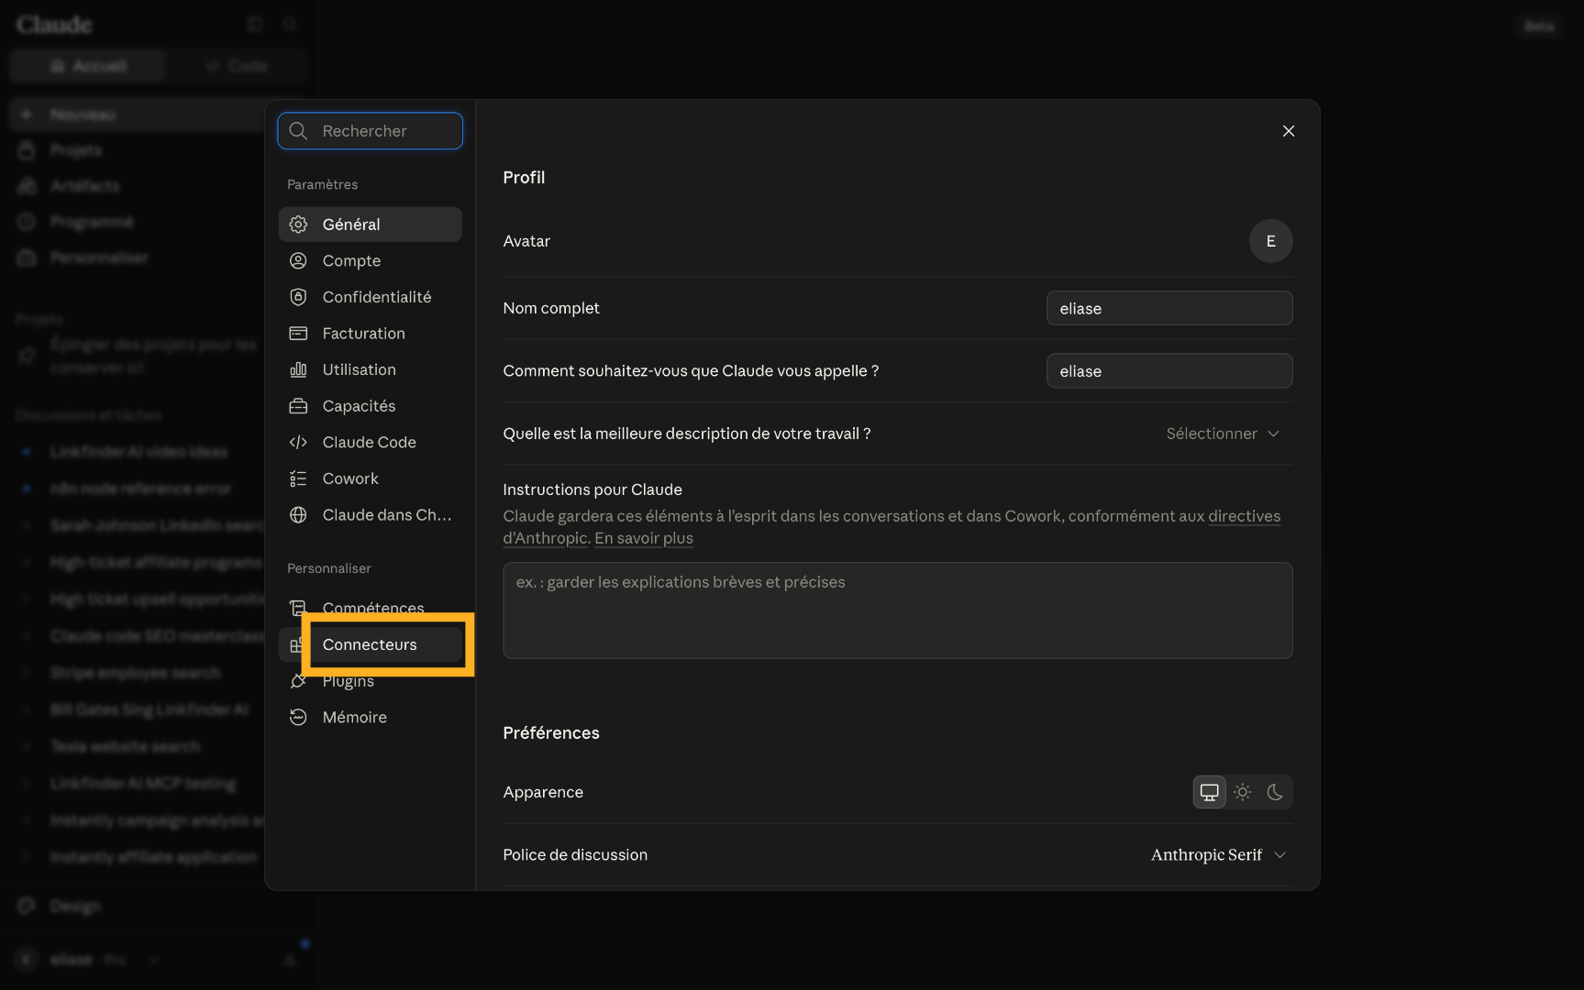Go to the Compétences section
This screenshot has width=1584, height=990.
pyautogui.click(x=370, y=608)
